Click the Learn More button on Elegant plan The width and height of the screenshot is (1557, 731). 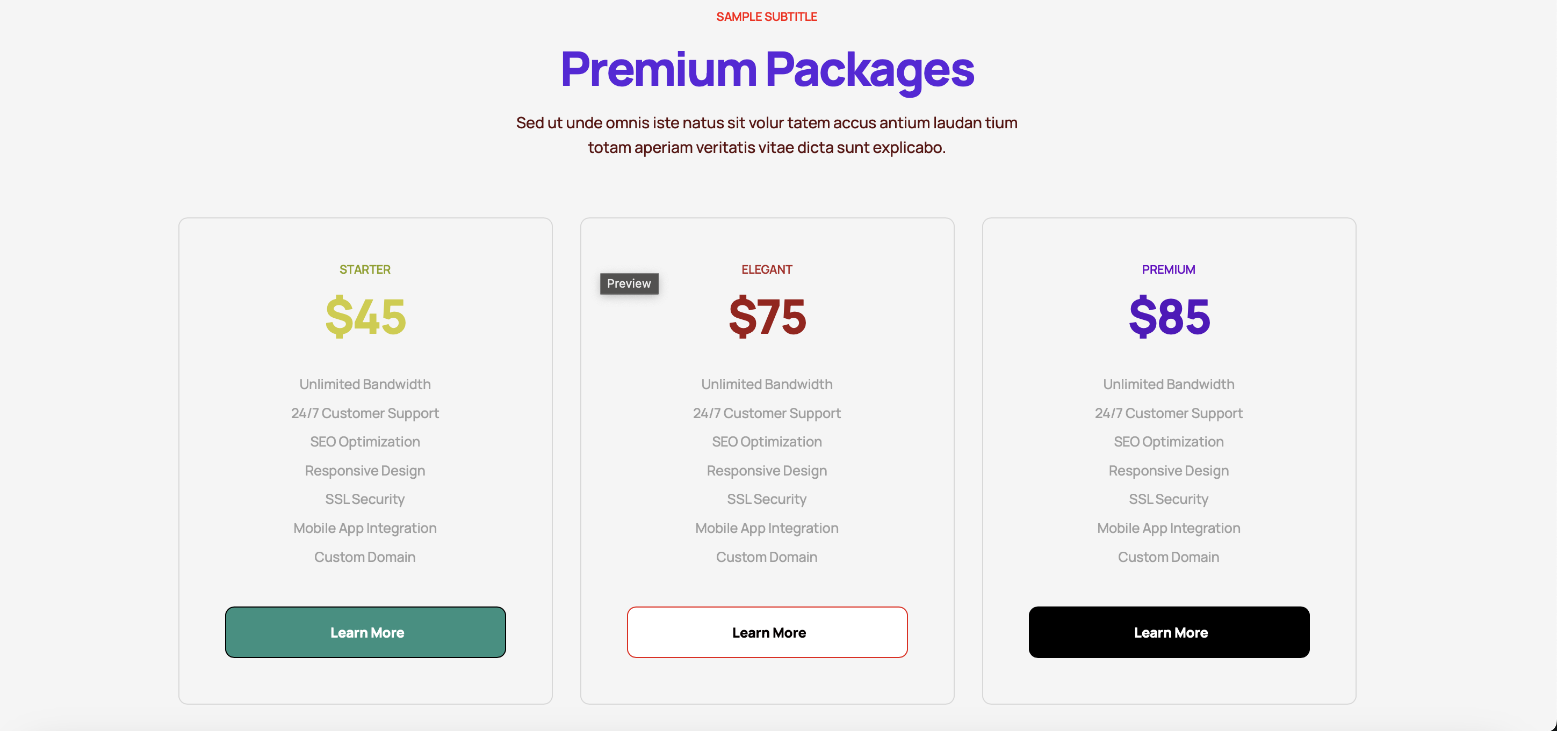[767, 632]
